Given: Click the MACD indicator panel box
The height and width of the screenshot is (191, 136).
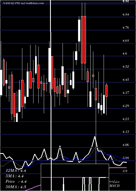Looking at the screenshot, I should pos(75,177).
